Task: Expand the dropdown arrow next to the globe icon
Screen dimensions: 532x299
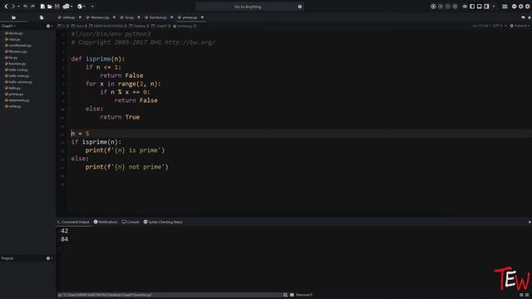Action: coord(85,7)
